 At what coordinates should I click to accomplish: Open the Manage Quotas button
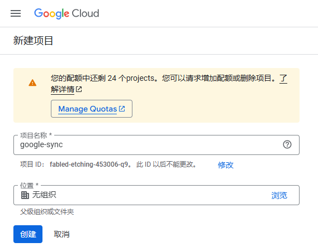92,109
